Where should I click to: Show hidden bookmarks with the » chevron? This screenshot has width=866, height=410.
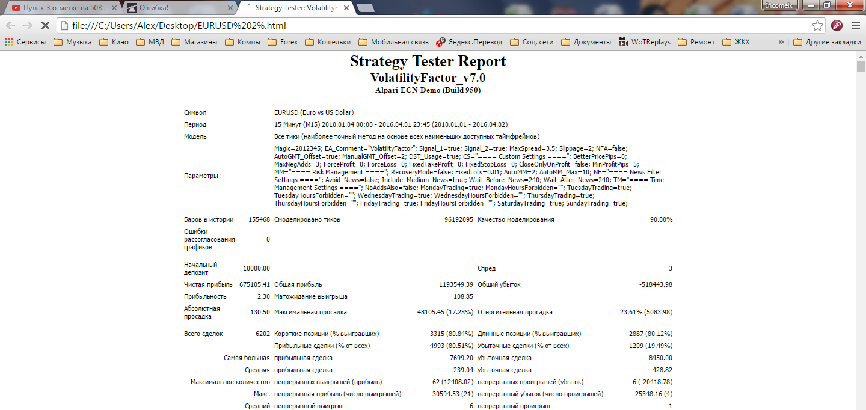click(x=781, y=42)
